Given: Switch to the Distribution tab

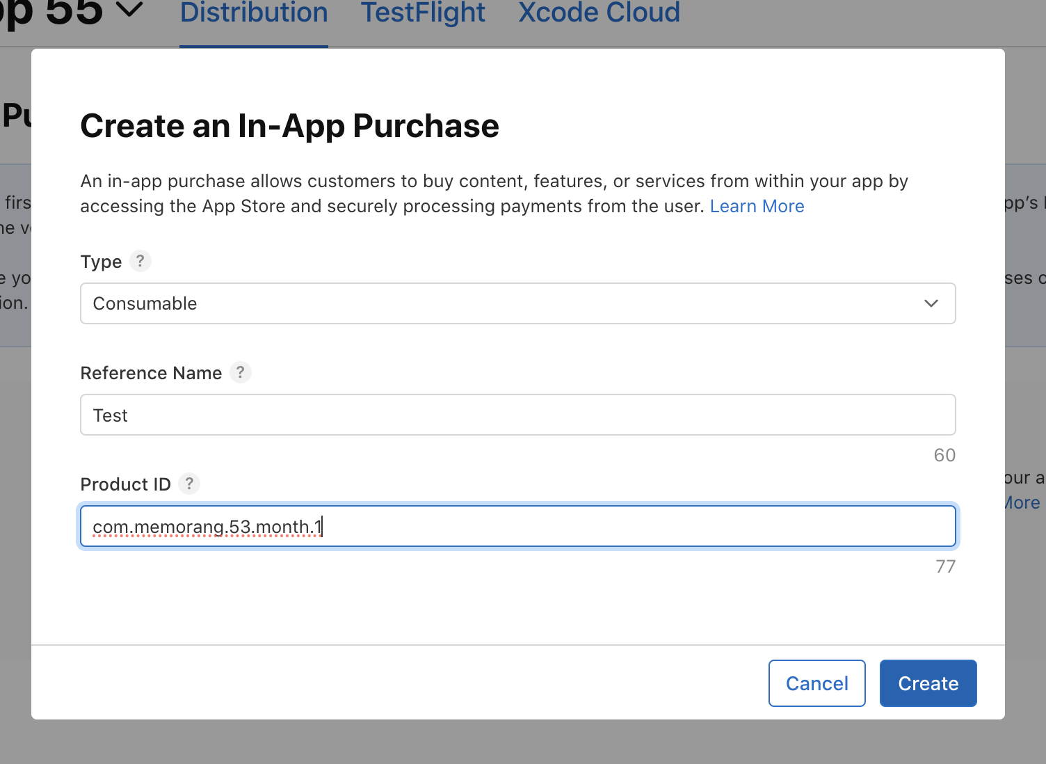Looking at the screenshot, I should coord(254,14).
